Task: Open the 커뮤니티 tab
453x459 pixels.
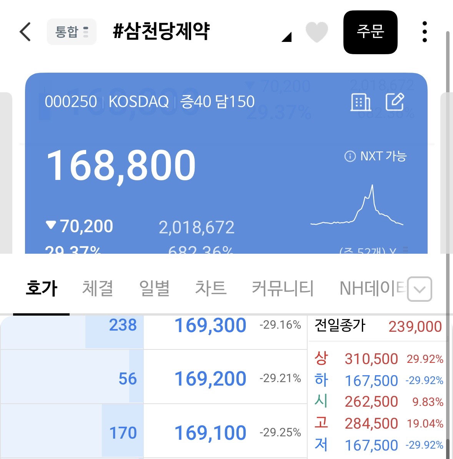Action: point(283,288)
